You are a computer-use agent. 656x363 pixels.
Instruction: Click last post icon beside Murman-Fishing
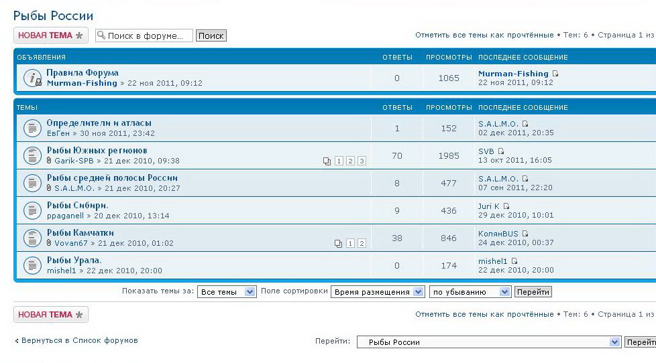(555, 74)
